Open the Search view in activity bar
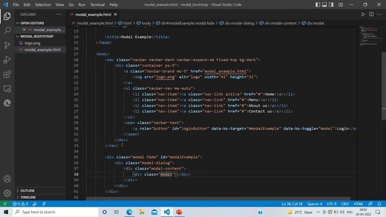The height and width of the screenshot is (217, 386). [x=7, y=31]
